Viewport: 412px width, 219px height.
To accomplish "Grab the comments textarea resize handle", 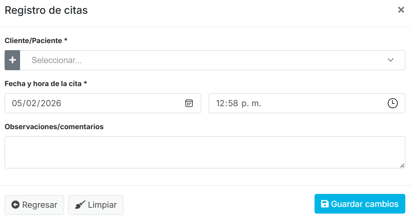I will point(402,166).
